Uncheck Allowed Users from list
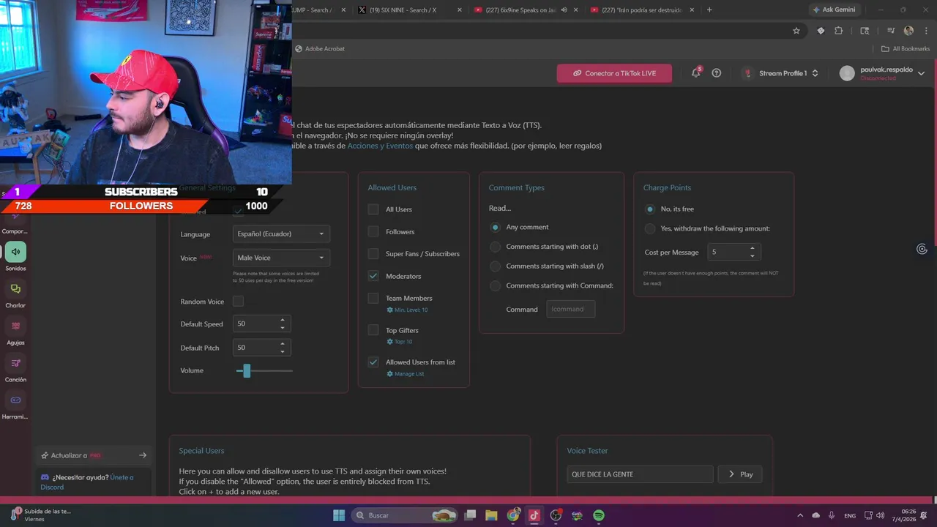 (373, 362)
